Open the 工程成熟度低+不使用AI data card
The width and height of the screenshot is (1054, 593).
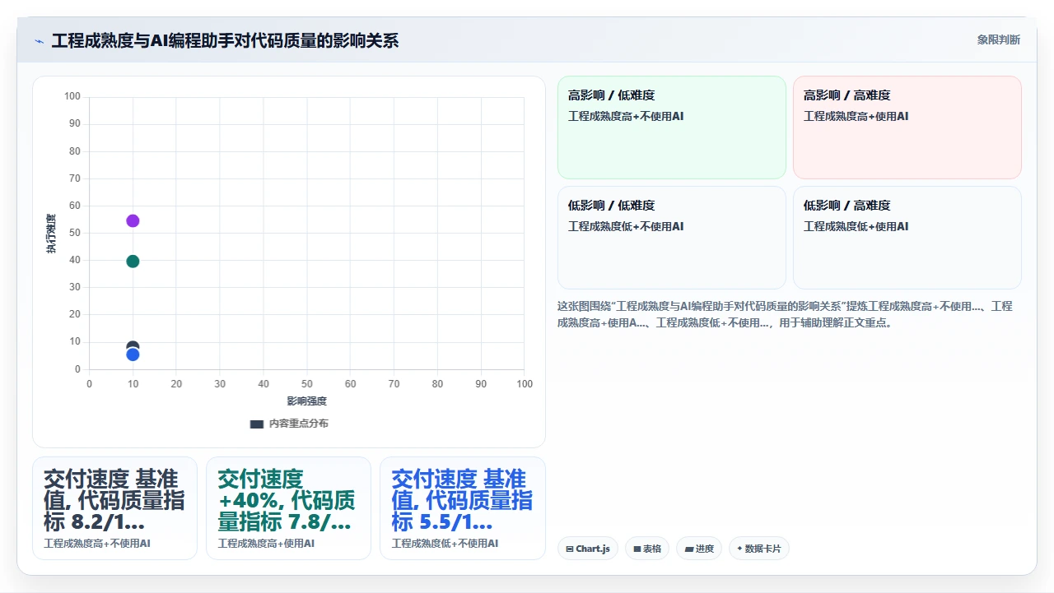point(462,508)
